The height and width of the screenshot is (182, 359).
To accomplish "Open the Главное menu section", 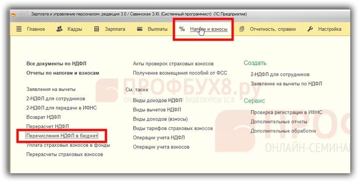I will (x=36, y=29).
